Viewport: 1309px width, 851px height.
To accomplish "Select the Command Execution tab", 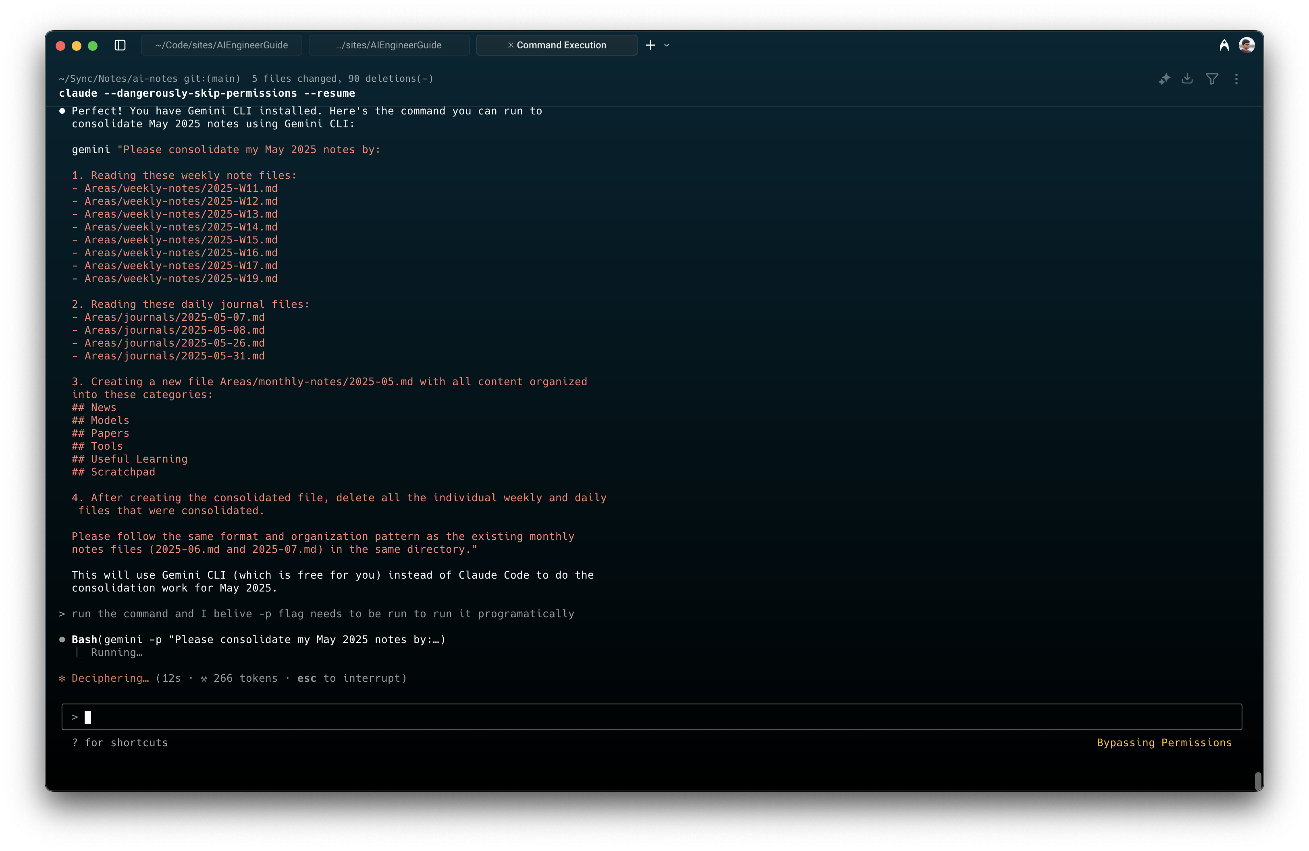I will pos(557,45).
